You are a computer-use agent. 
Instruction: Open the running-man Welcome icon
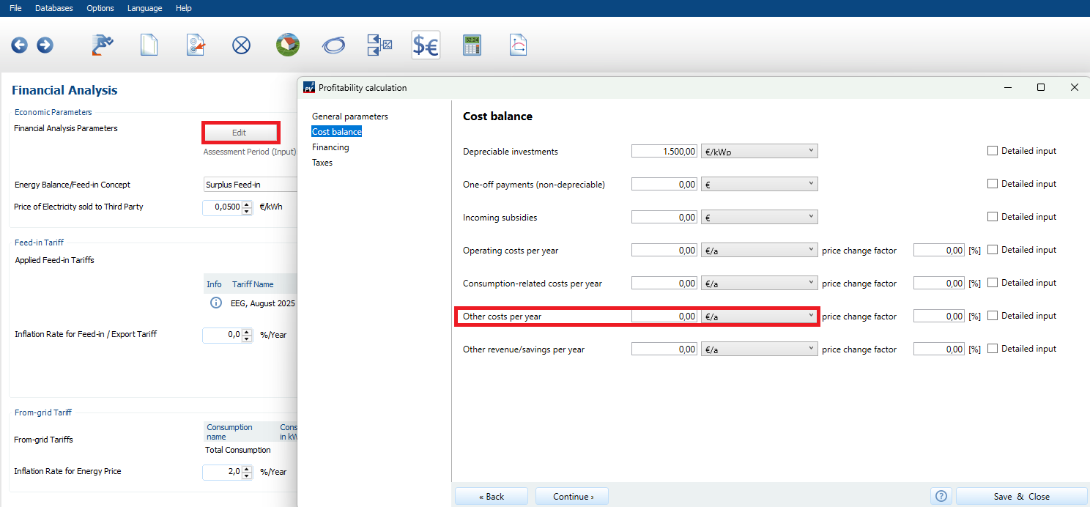103,45
